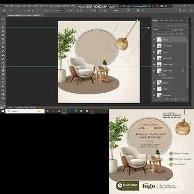Select the Move tool

pos(3,19)
